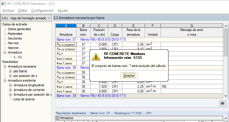Click asw,T,cerco cell for bar 38
This screenshot has width=229, height=122.
(x=66, y=91)
